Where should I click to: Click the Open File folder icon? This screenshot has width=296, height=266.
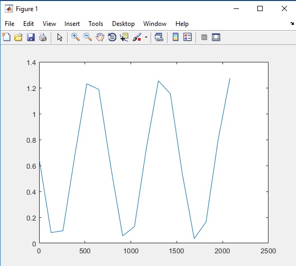[18, 37]
